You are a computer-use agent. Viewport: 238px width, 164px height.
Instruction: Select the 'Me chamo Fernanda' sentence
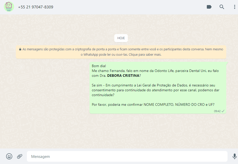pyautogui.click(x=155, y=73)
